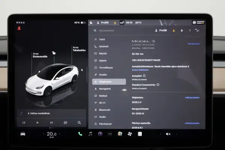Screen dimensions: 225x150
Task: Unmute the volume speaker icon
Action: coord(168,134)
